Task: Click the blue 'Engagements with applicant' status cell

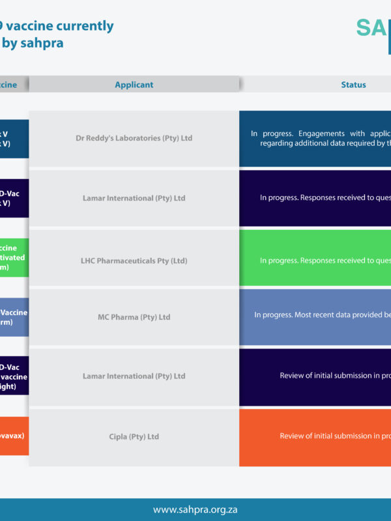Action: click(315, 138)
